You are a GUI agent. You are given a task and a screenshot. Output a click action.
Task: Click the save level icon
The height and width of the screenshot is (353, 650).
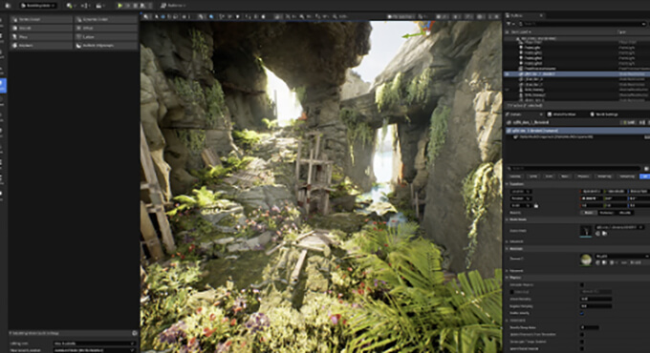(8, 6)
